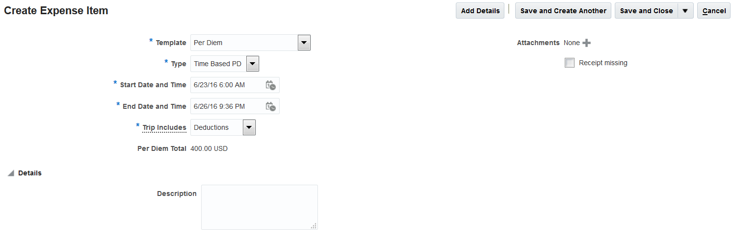
Task: Collapse the Details section triangle
Action: (x=11, y=173)
